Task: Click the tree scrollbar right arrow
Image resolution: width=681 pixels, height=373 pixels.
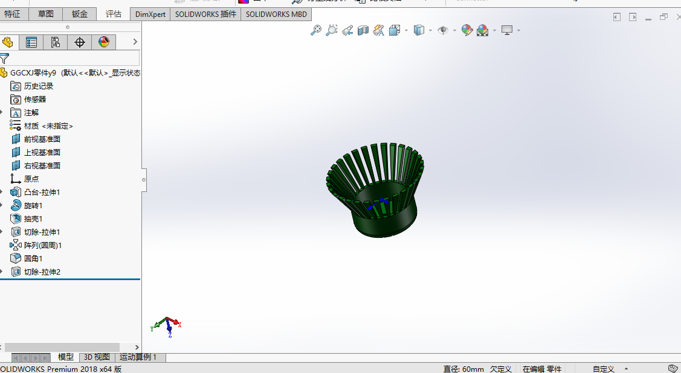Action: (137, 348)
